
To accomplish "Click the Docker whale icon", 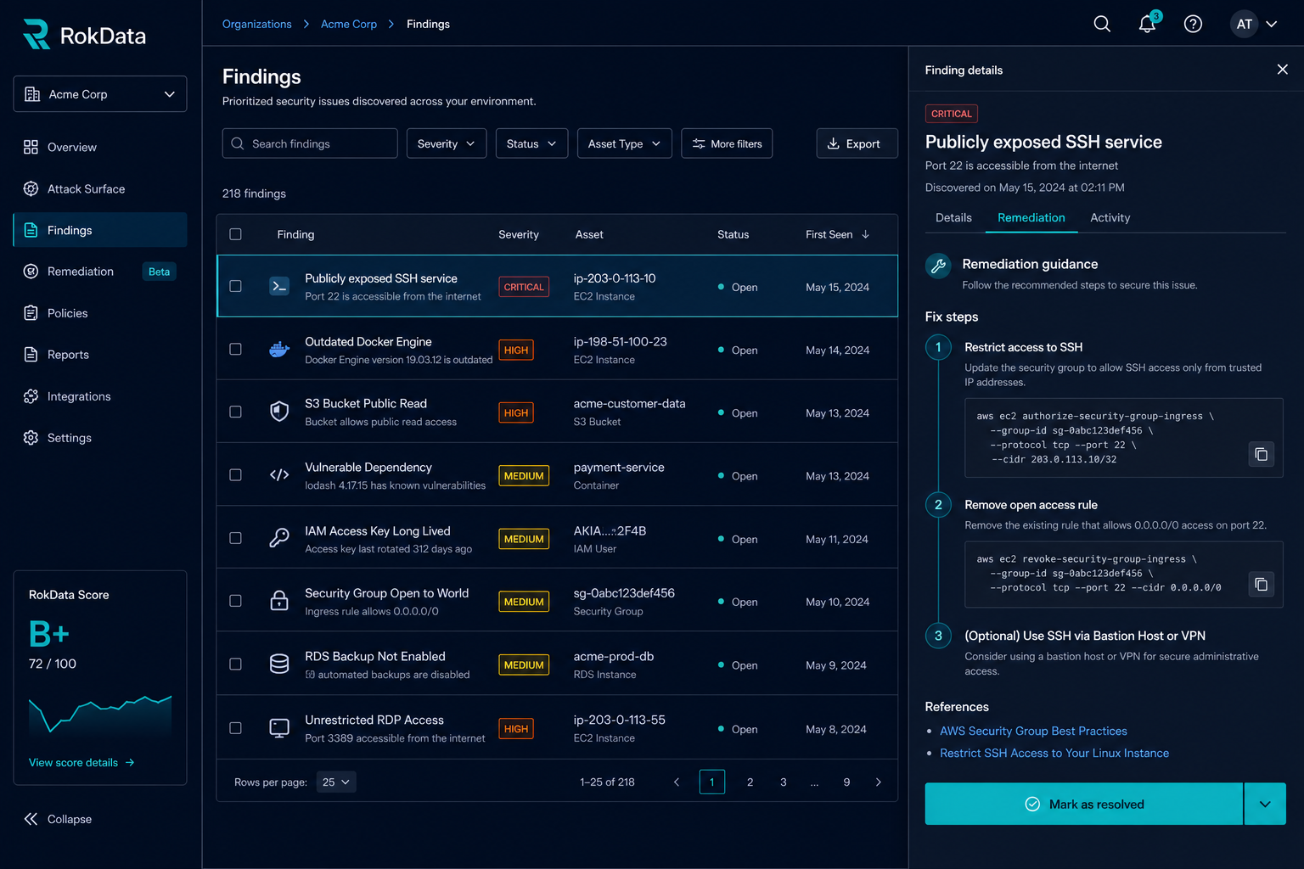I will pyautogui.click(x=279, y=350).
